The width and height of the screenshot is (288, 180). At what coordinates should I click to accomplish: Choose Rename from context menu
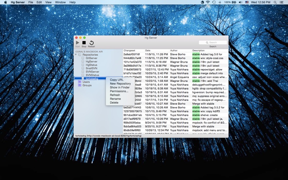(115, 99)
